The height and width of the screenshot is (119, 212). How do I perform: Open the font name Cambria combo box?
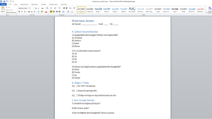pyautogui.click(x=23, y=8)
